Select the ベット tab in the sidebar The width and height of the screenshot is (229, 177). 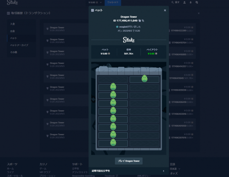22,38
